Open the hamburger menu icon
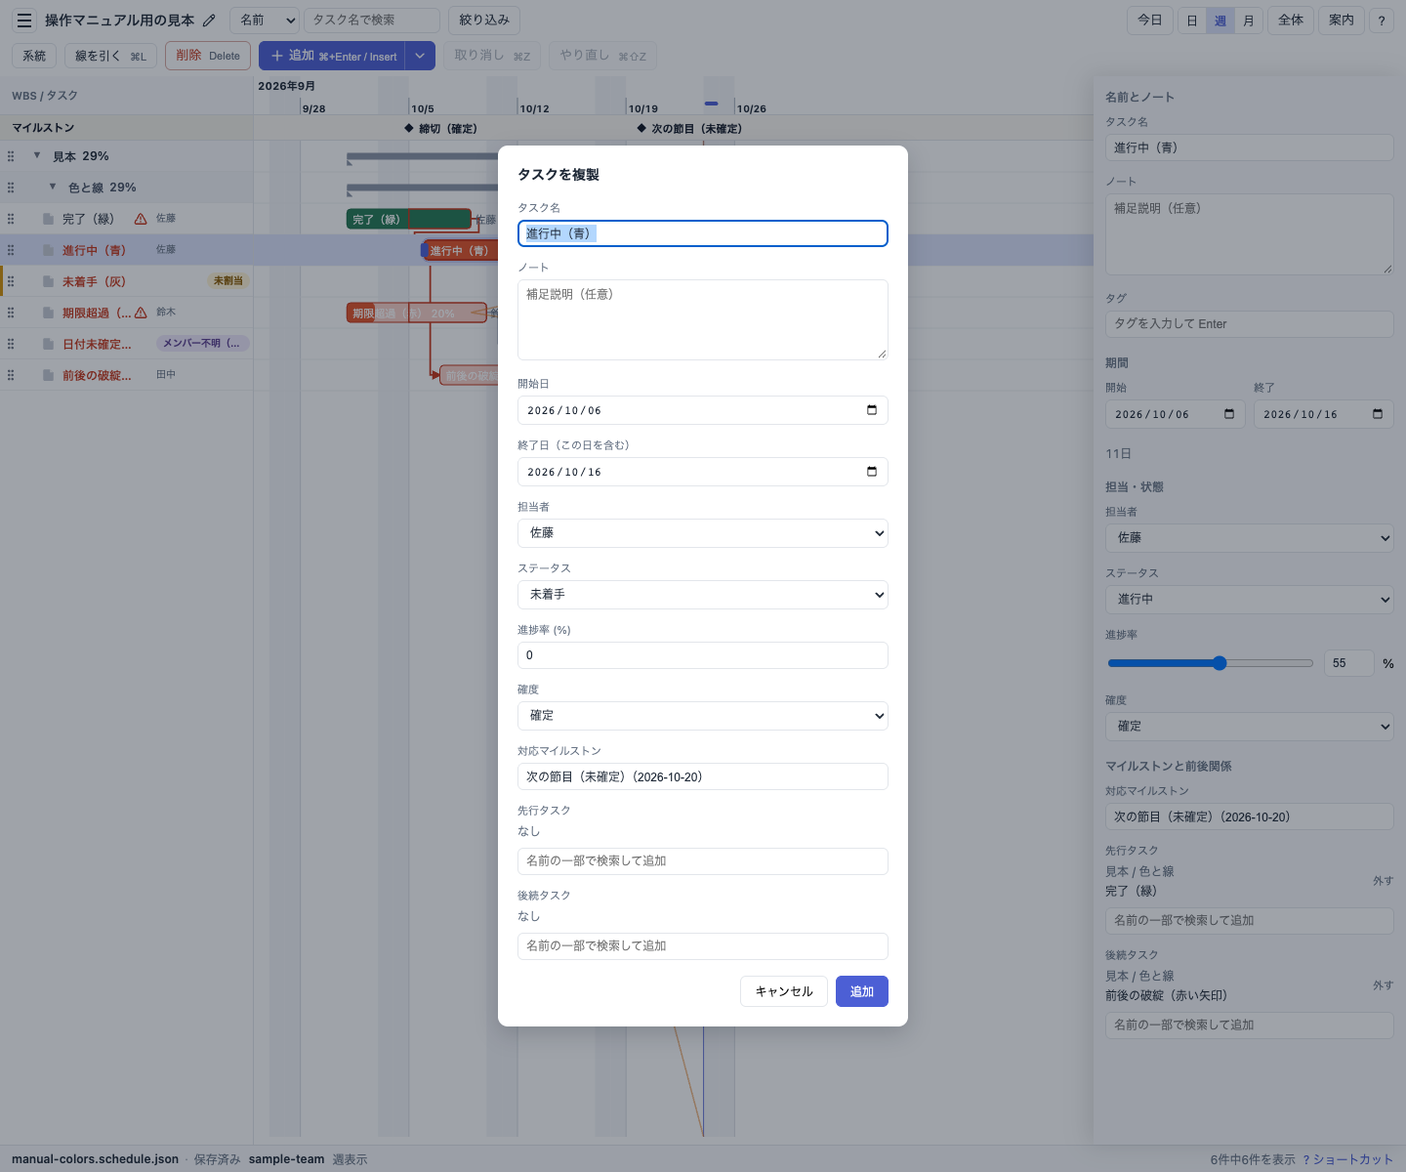 pyautogui.click(x=24, y=21)
